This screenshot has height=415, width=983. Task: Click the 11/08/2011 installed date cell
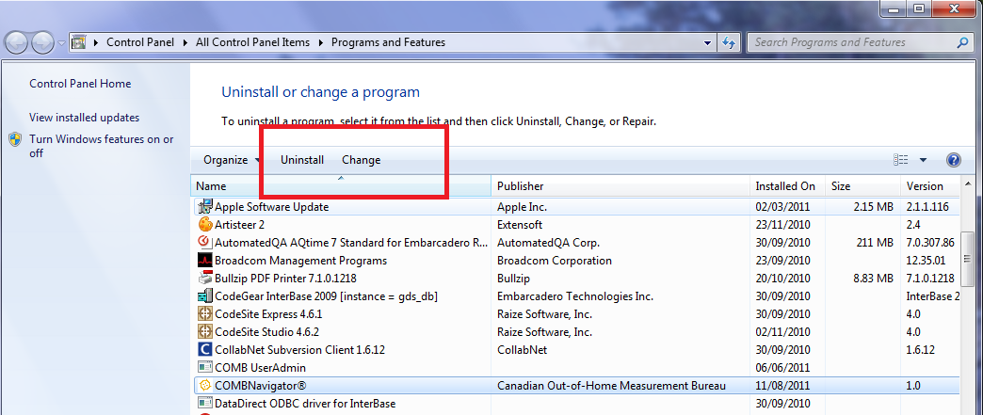click(782, 386)
